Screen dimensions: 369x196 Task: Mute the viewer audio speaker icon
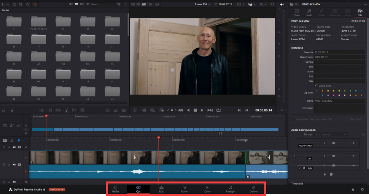click(282, 5)
